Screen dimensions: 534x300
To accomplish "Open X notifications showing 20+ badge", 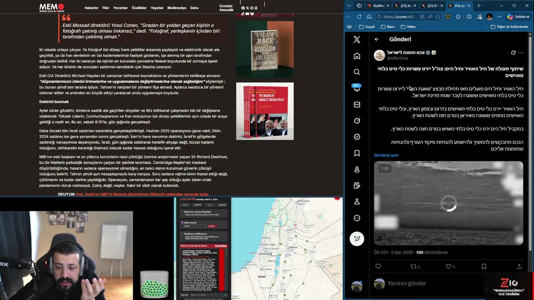I will coord(357,88).
